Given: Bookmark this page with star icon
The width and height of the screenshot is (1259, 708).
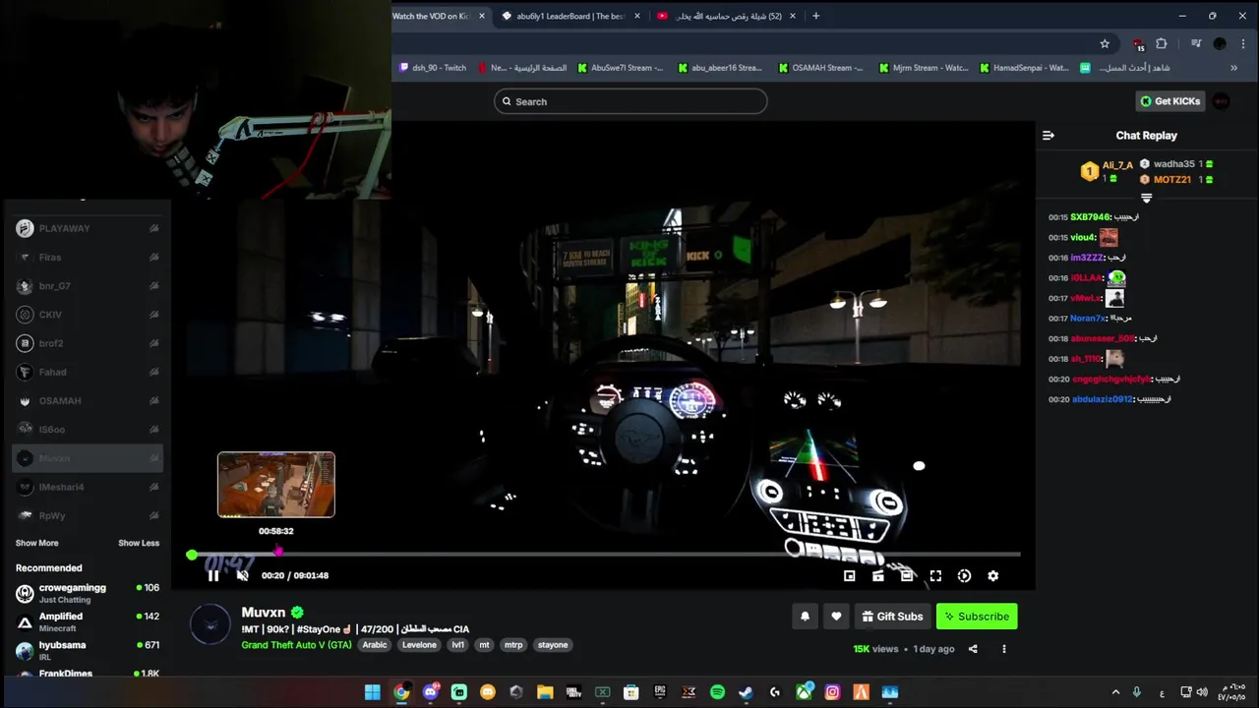Looking at the screenshot, I should (x=1105, y=43).
